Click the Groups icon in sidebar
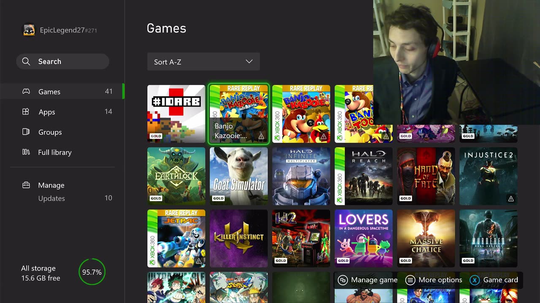This screenshot has width=540, height=303. click(x=26, y=132)
